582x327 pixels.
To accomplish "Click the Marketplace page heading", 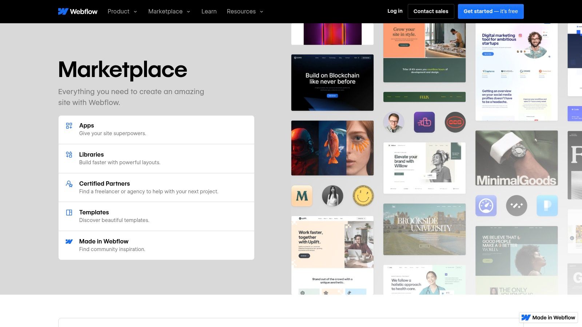I will [123, 69].
